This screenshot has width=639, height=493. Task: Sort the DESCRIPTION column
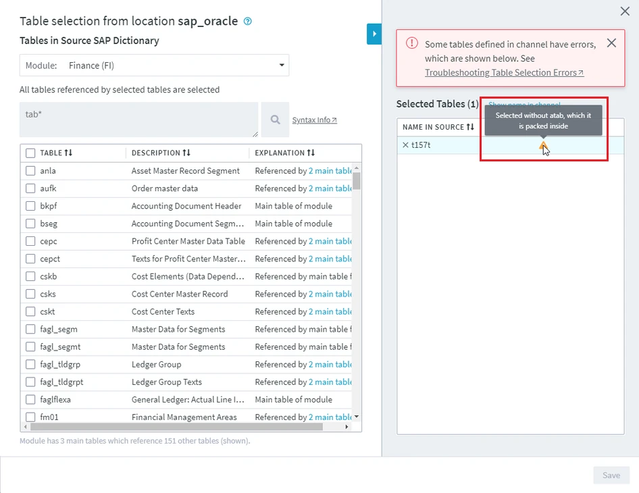pyautogui.click(x=186, y=153)
